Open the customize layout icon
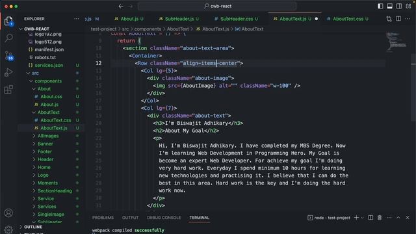Viewport: 416px width, 234px height. point(408,6)
